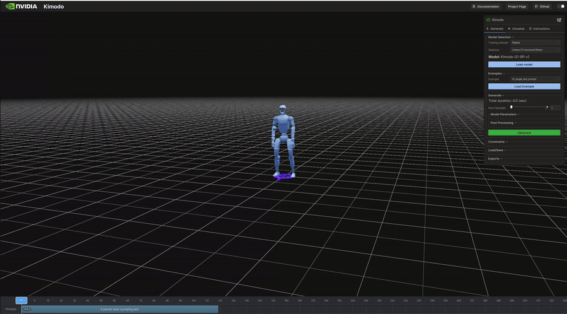Toggle the dark mode switch in the top bar

[561, 6]
